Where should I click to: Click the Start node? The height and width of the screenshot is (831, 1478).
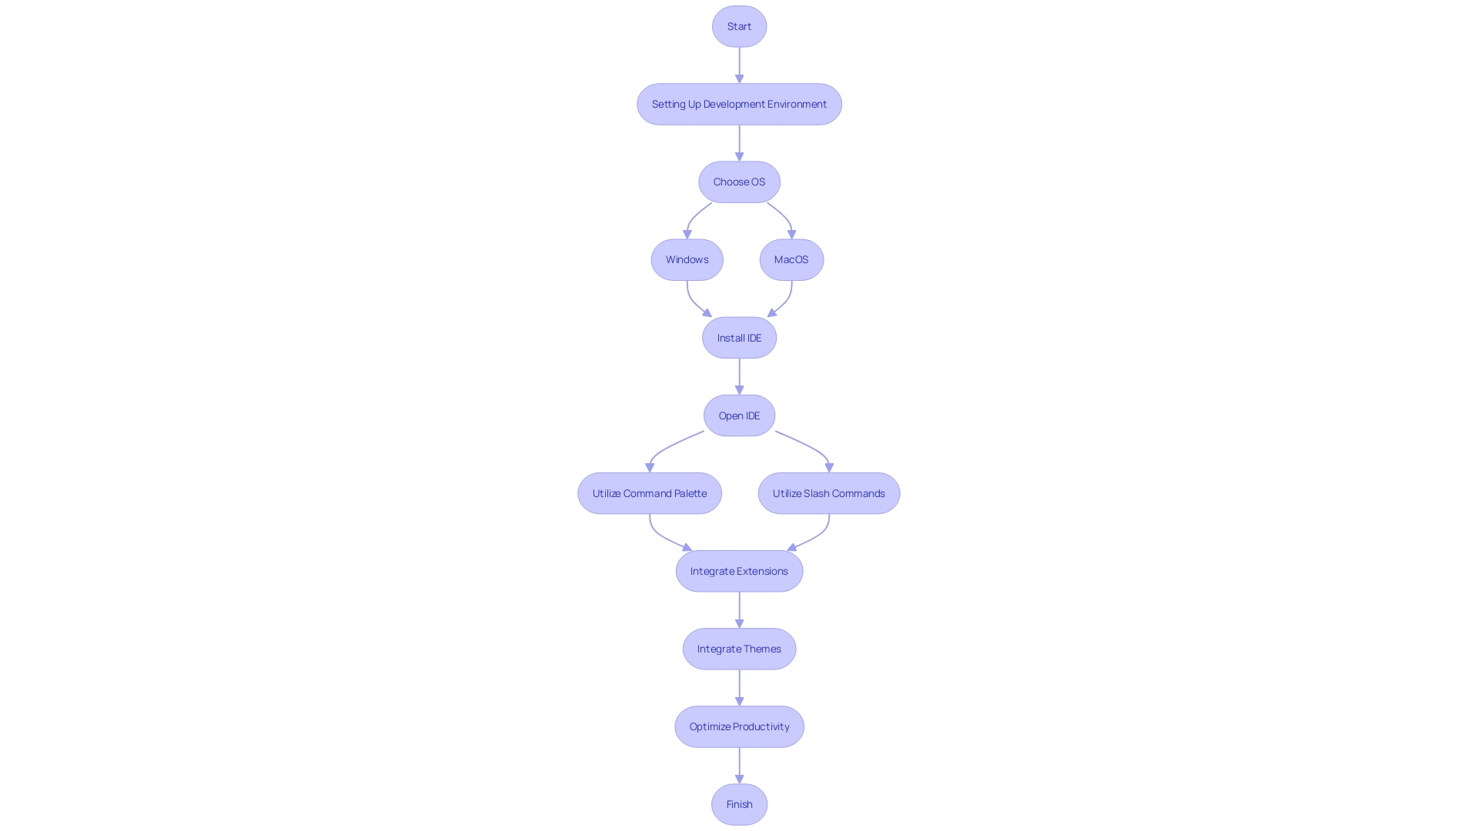click(x=739, y=26)
